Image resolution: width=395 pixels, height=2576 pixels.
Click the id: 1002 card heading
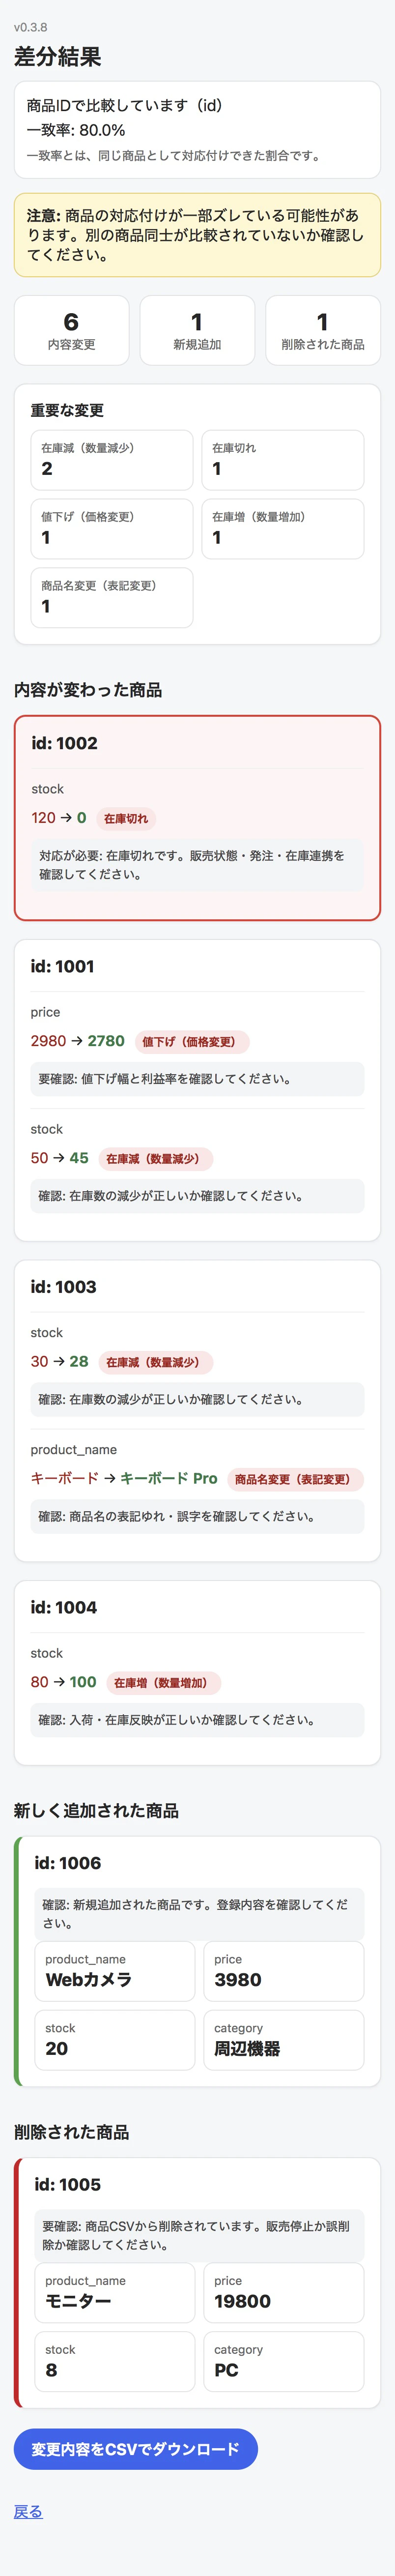pos(65,743)
